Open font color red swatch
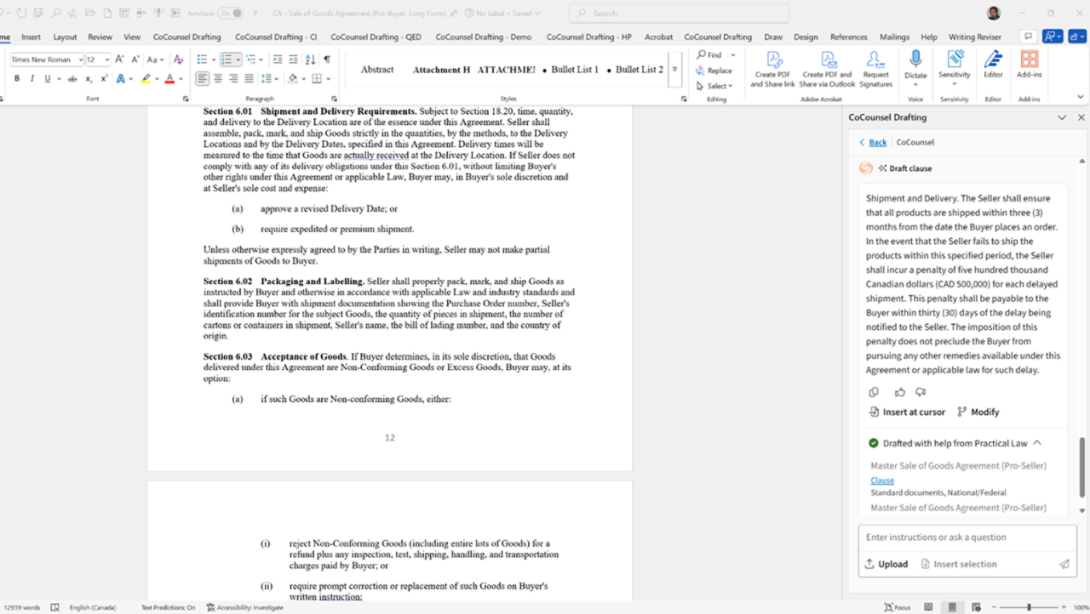 169,78
